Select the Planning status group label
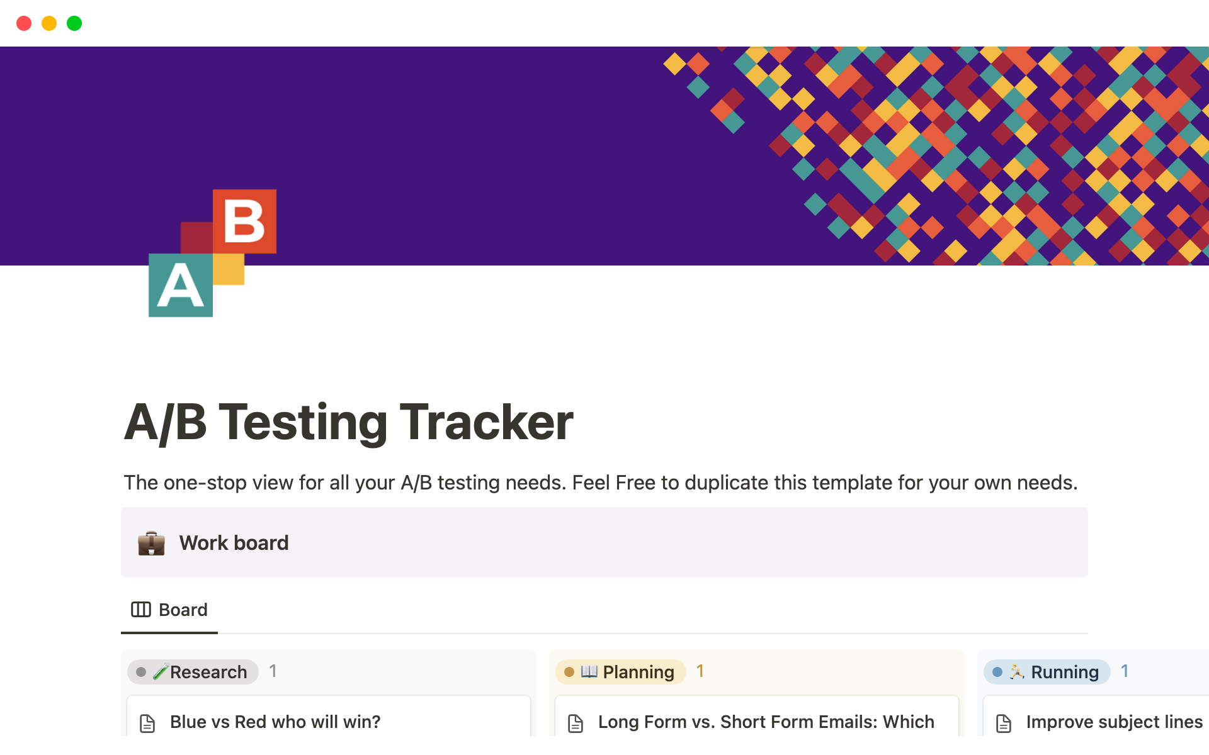1209x755 pixels. click(x=638, y=672)
